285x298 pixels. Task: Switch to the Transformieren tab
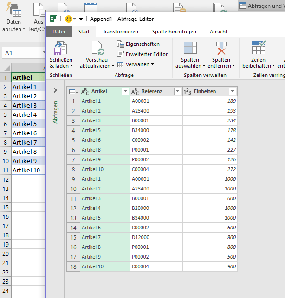[x=120, y=32]
